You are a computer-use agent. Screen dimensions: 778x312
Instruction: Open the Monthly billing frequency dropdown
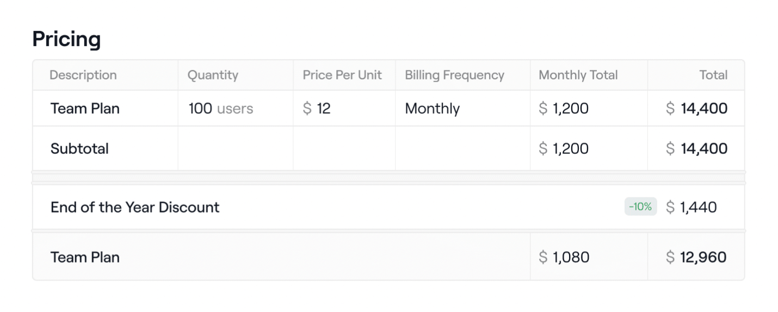[432, 108]
